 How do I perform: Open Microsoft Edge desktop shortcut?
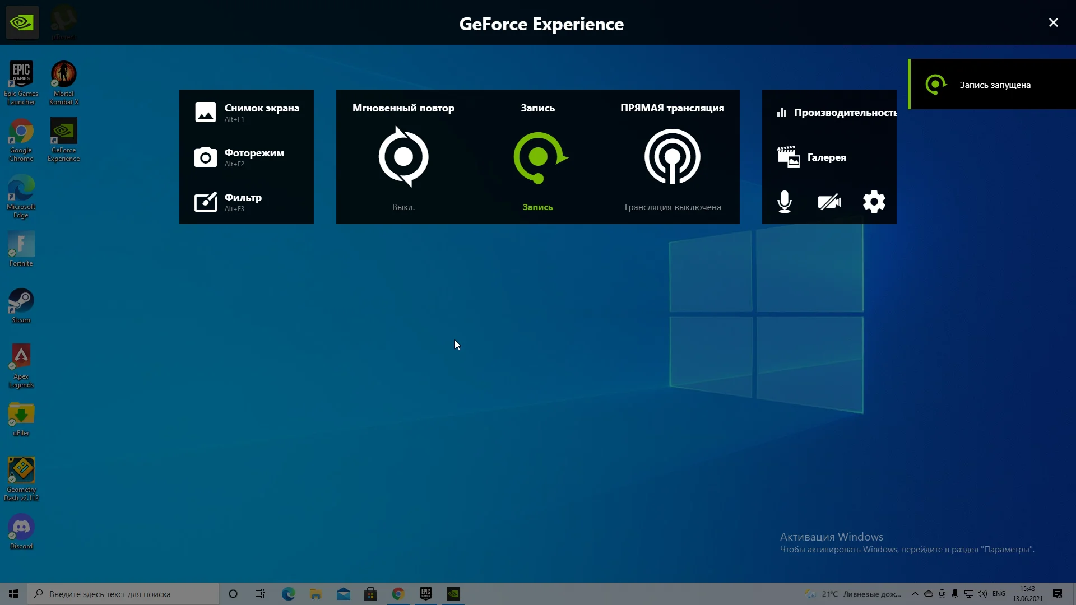pyautogui.click(x=21, y=196)
